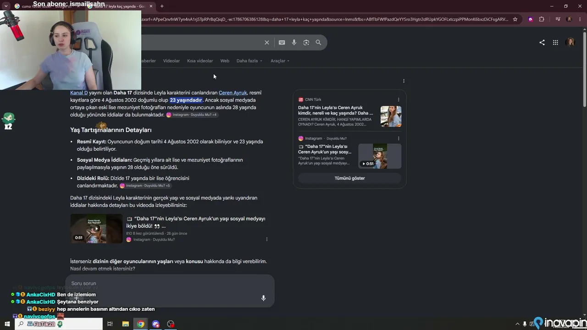The image size is (587, 330).
Task: Search by image with the Lens icon
Action: [306, 43]
